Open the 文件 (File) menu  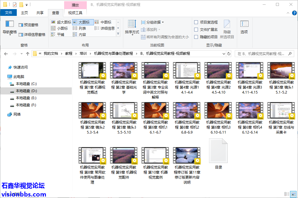(x=9, y=13)
